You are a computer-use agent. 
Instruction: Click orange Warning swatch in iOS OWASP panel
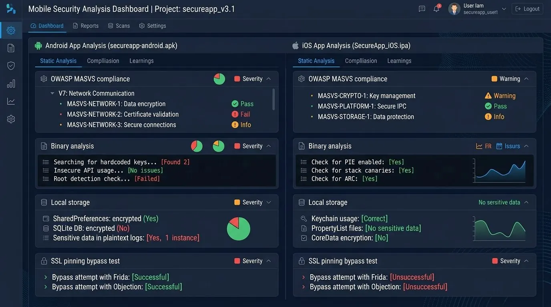pos(495,79)
